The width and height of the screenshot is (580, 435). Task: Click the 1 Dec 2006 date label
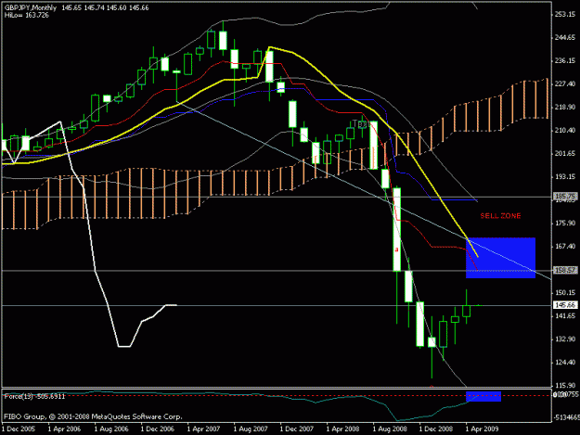point(158,429)
